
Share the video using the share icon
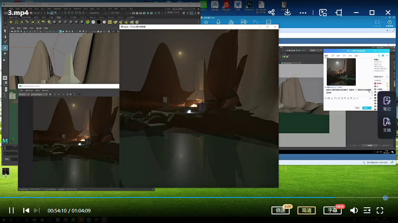pyautogui.click(x=272, y=13)
